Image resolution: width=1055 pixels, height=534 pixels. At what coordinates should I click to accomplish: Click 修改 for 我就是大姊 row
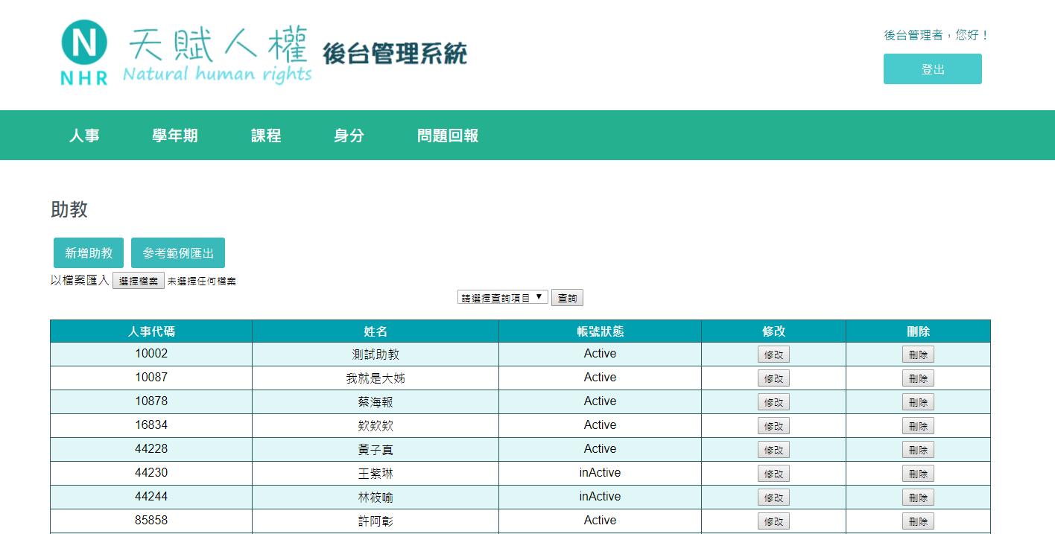point(773,378)
